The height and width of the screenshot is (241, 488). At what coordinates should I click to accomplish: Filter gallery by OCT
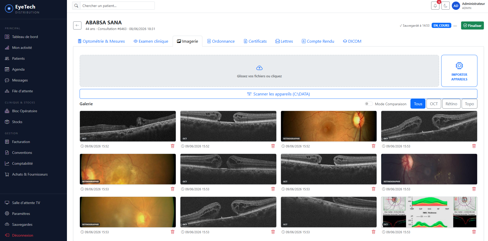click(434, 104)
